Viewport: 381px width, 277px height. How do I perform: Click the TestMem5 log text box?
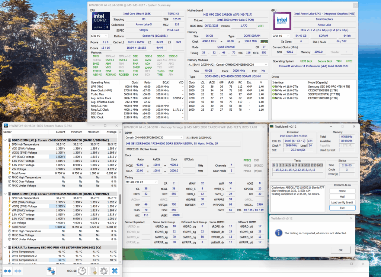pyautogui.click(x=298, y=198)
